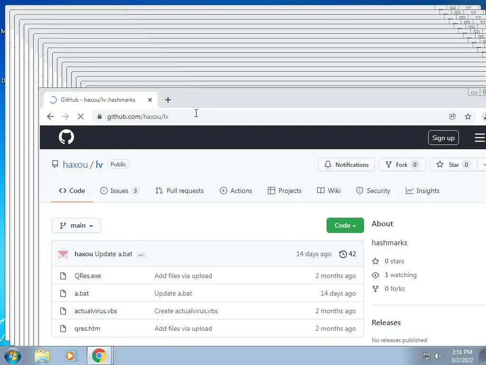The image size is (486, 365).
Task: Switch to the Code tab
Action: [72, 191]
